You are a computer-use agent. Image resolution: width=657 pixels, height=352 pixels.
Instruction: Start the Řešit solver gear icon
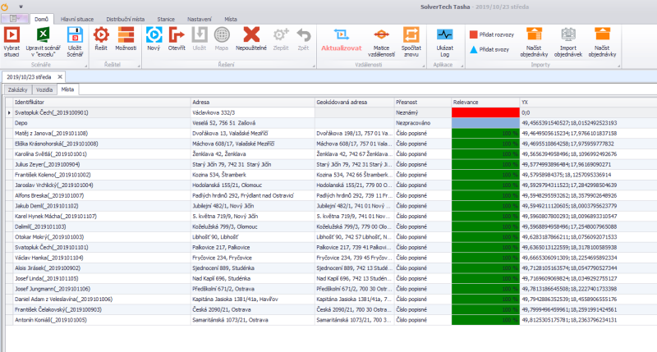click(x=101, y=35)
